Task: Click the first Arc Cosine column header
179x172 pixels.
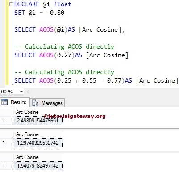Action: click(38, 112)
